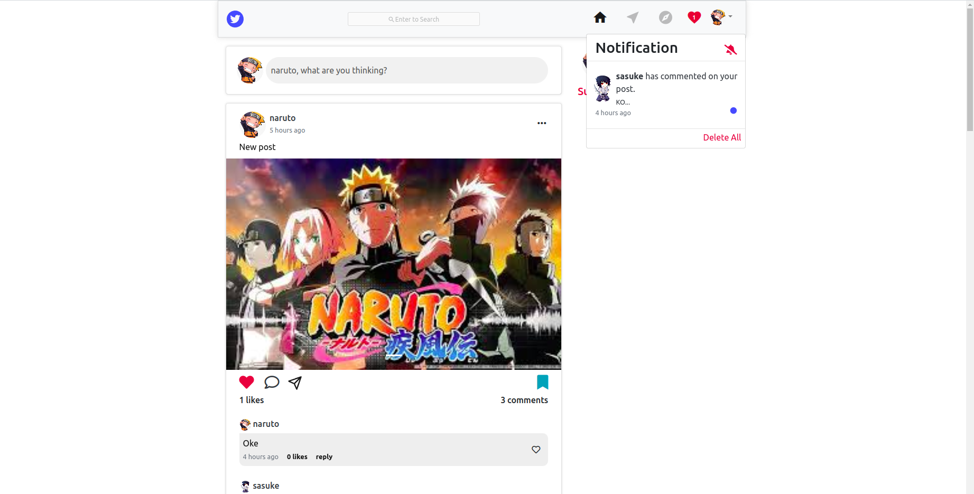Open naruto's profile from post header name
974x494 pixels.
coord(282,118)
